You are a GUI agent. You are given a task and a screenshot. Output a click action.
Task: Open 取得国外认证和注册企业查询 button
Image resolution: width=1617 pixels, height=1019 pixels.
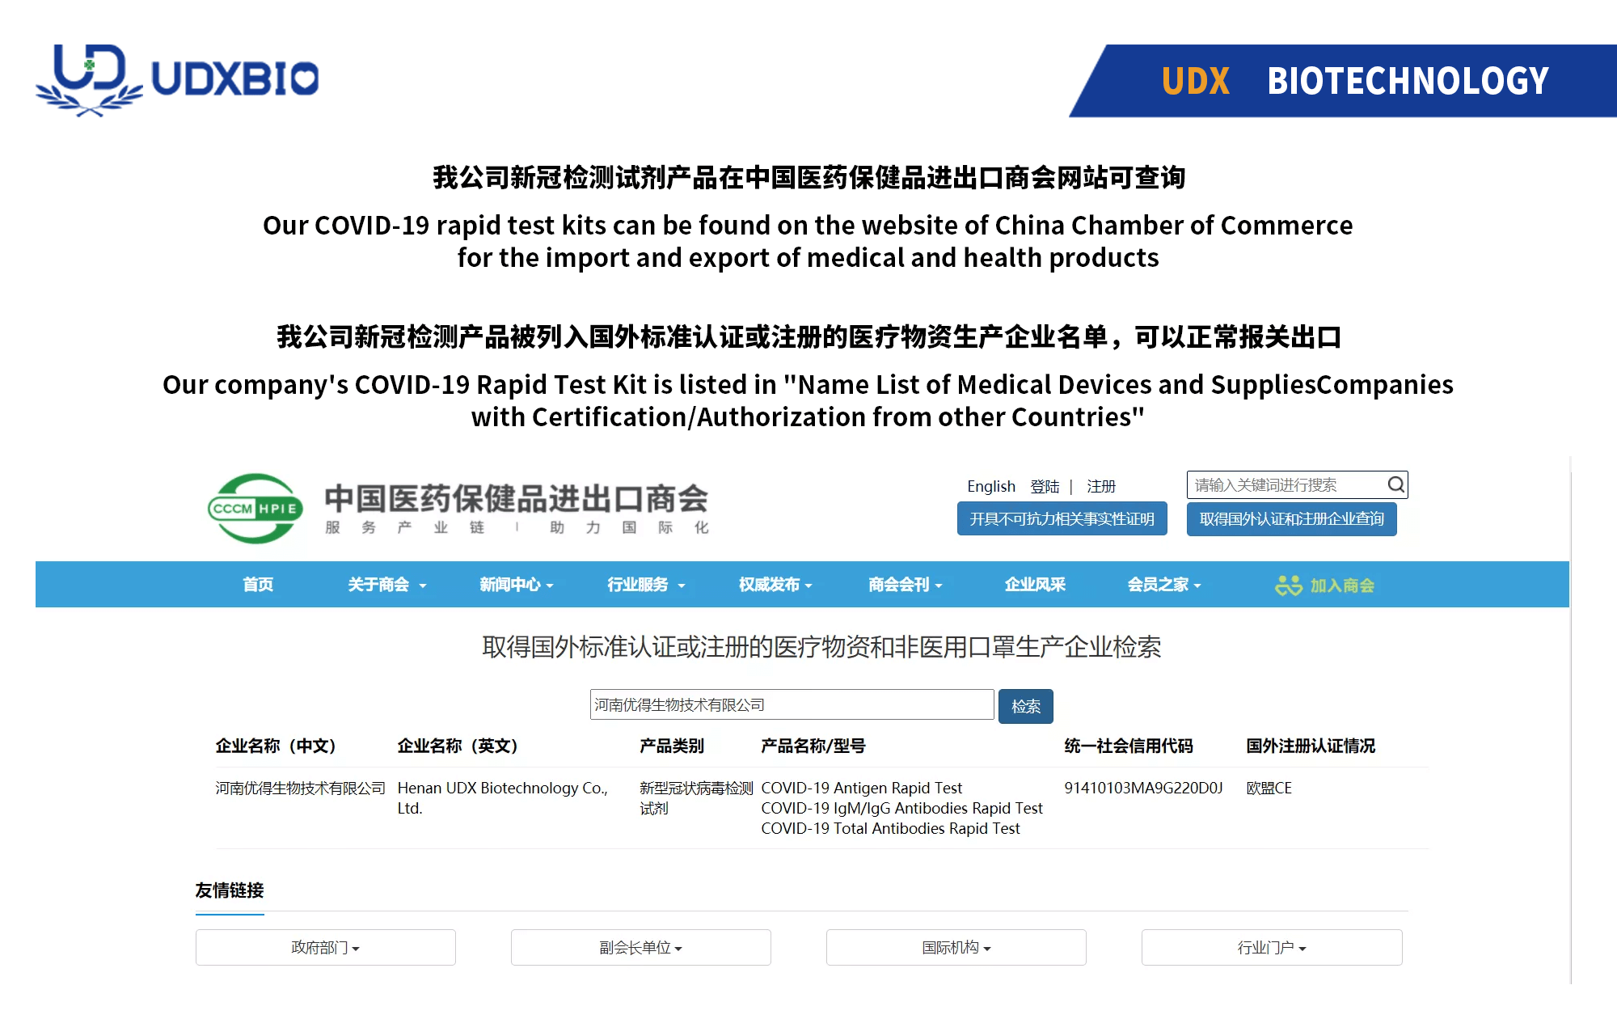coord(1291,518)
